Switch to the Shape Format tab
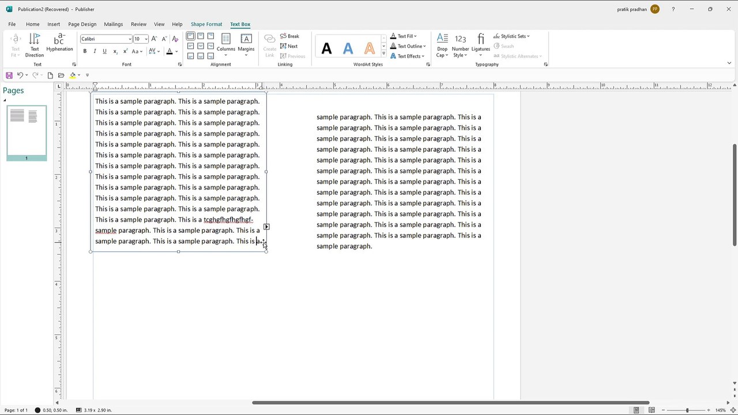The image size is (738, 415). pyautogui.click(x=206, y=24)
